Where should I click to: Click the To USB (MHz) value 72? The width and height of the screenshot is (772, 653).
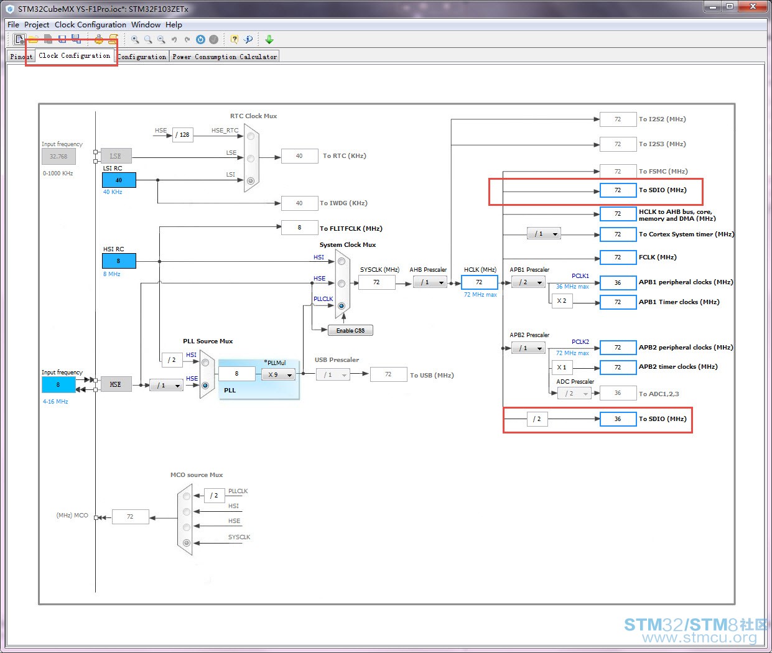388,374
